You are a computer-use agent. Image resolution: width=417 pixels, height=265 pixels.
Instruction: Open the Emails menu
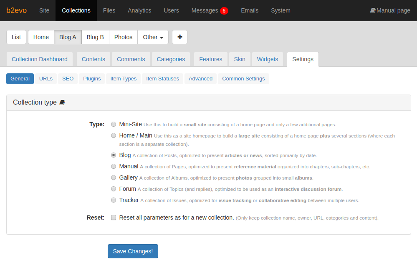click(250, 10)
